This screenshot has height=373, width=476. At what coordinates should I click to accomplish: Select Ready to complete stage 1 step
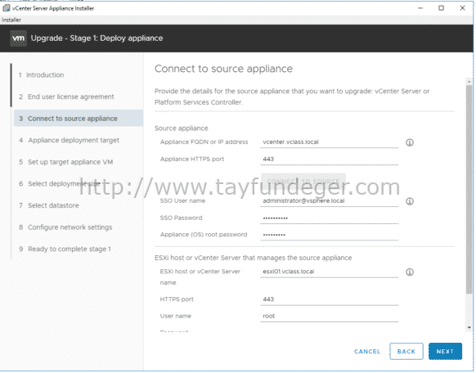(65, 249)
